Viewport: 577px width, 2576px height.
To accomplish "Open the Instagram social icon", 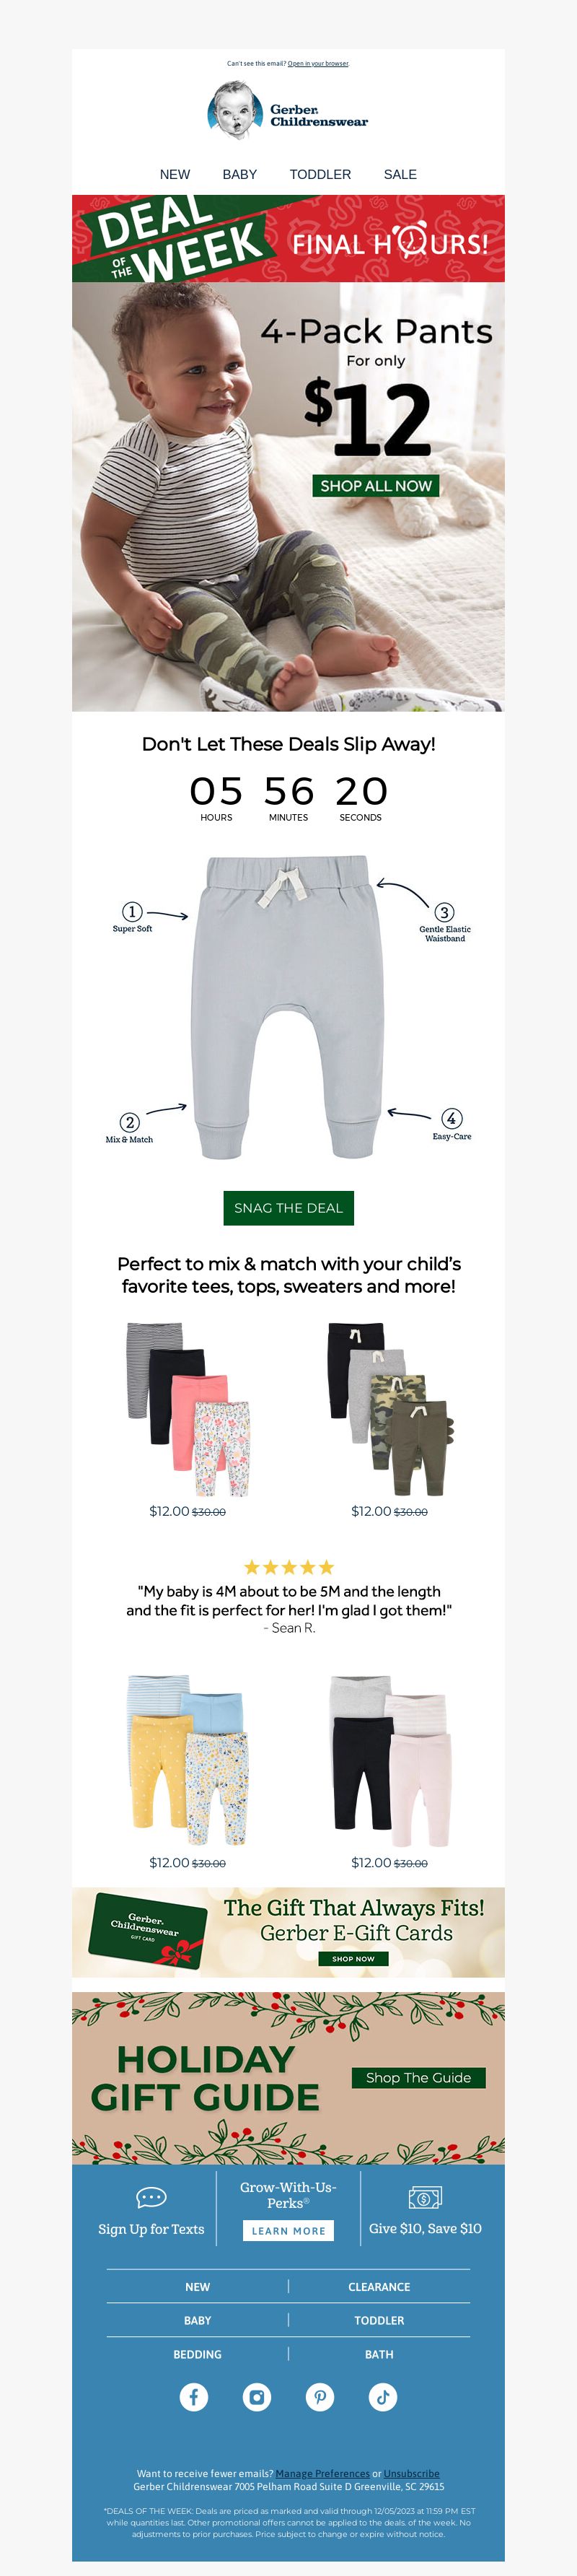I will [x=257, y=2397].
